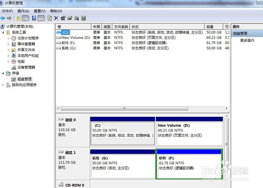Expand the 任务计划程序 node arrow

8,38
